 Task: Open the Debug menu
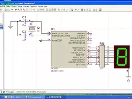20,7
